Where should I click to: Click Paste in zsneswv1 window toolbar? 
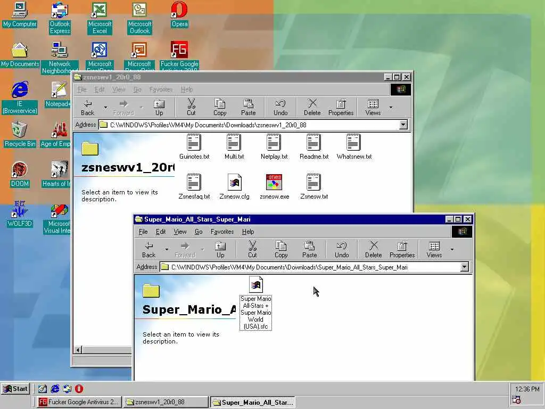(248, 108)
